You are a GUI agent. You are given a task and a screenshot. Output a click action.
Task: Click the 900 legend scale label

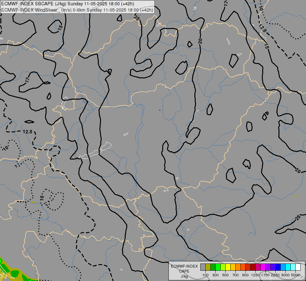(x=245, y=275)
